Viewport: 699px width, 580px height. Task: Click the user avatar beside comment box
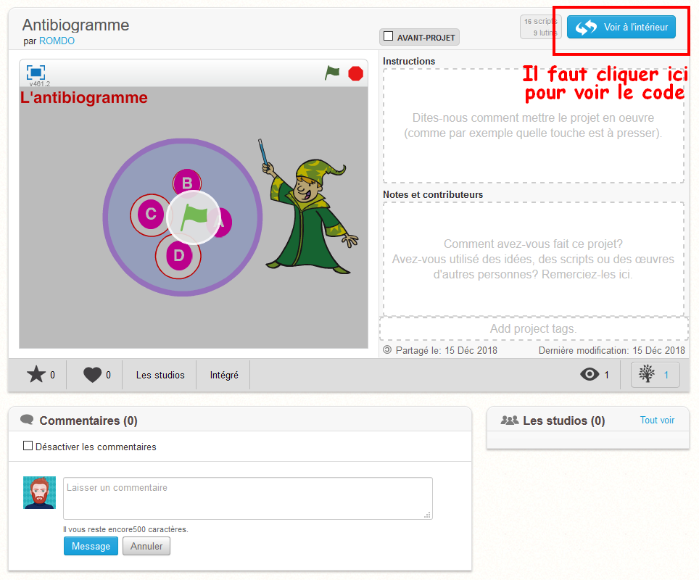click(x=39, y=492)
